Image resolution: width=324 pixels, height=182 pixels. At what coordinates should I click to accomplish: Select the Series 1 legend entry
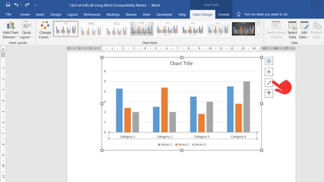click(165, 145)
